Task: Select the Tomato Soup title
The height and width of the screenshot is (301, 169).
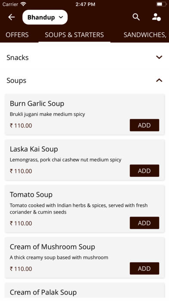Action: click(31, 195)
